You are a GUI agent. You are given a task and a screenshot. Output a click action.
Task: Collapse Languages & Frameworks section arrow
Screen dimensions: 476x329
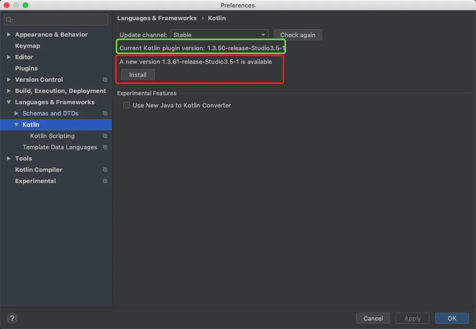pos(9,102)
